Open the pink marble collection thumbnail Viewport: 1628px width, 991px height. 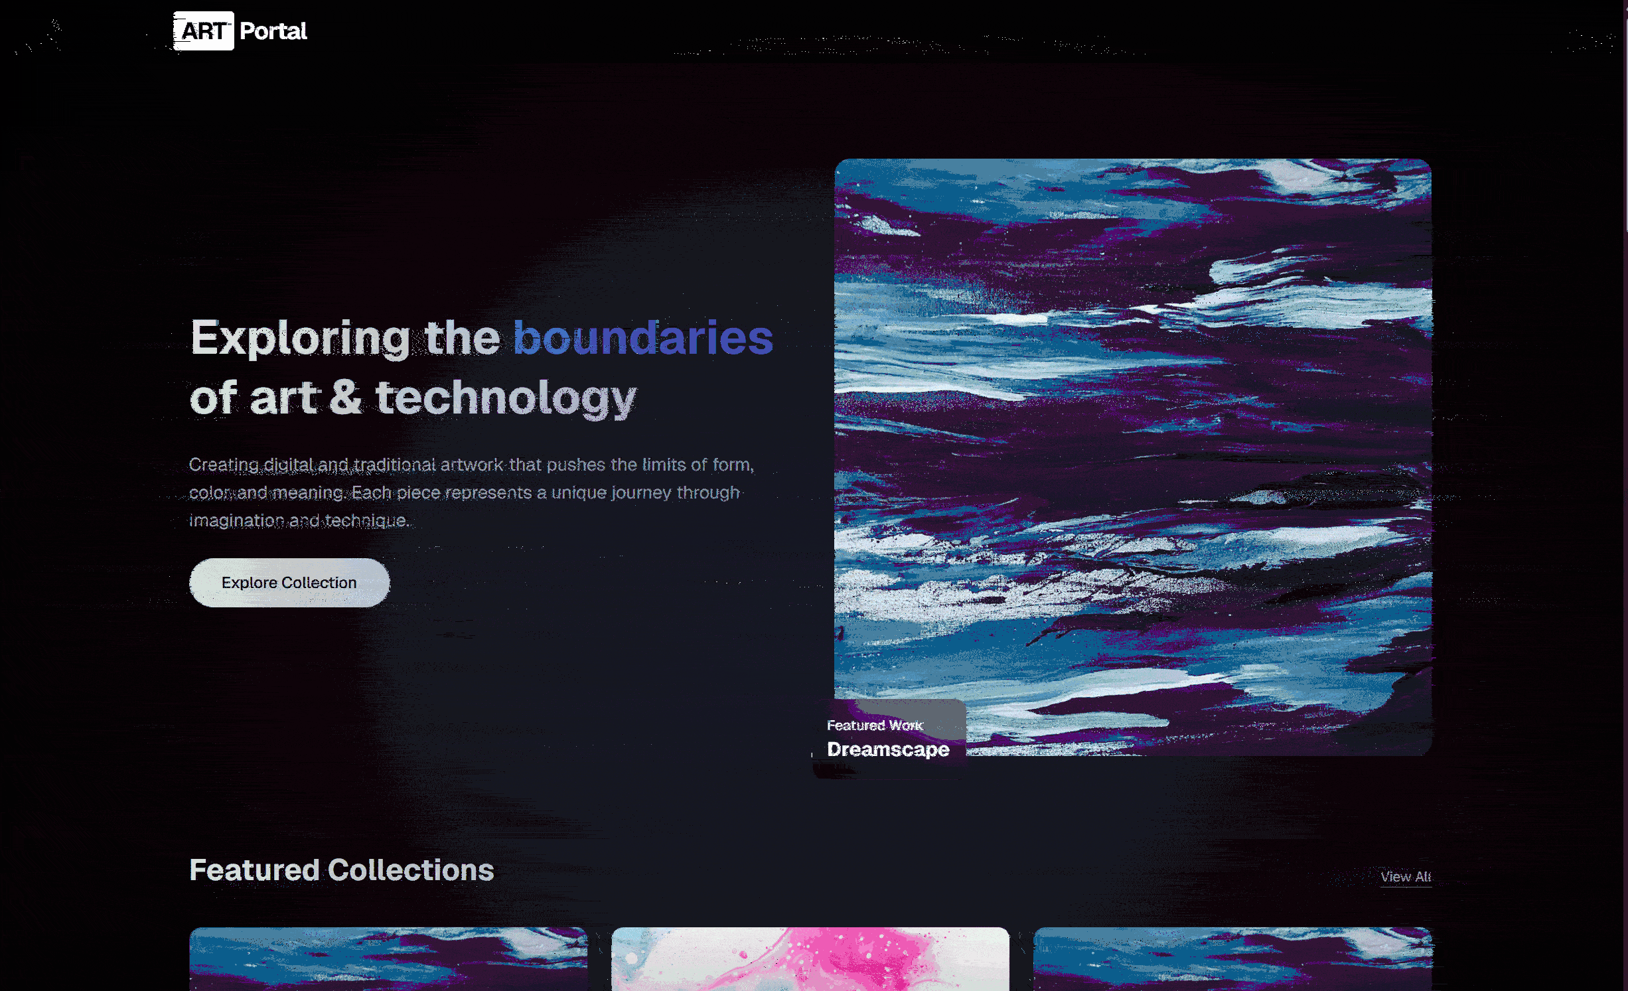[810, 959]
